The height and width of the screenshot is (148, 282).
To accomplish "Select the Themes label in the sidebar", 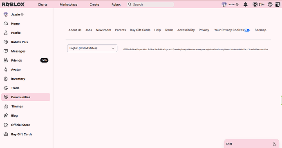I will pyautogui.click(x=17, y=106).
